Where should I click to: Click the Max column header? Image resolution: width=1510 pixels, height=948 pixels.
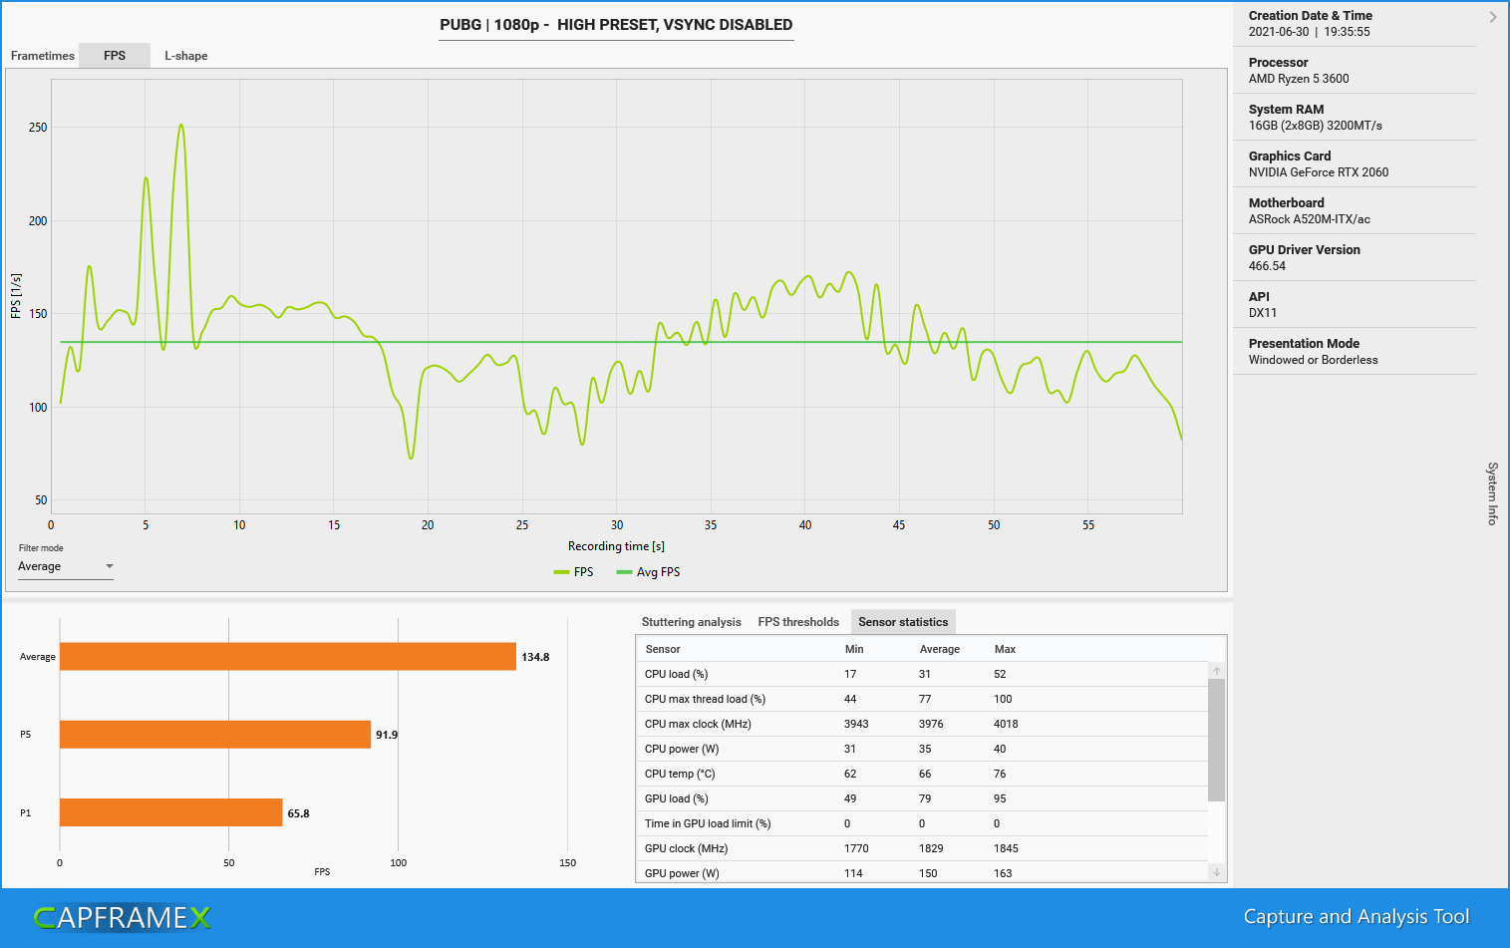tap(1005, 649)
